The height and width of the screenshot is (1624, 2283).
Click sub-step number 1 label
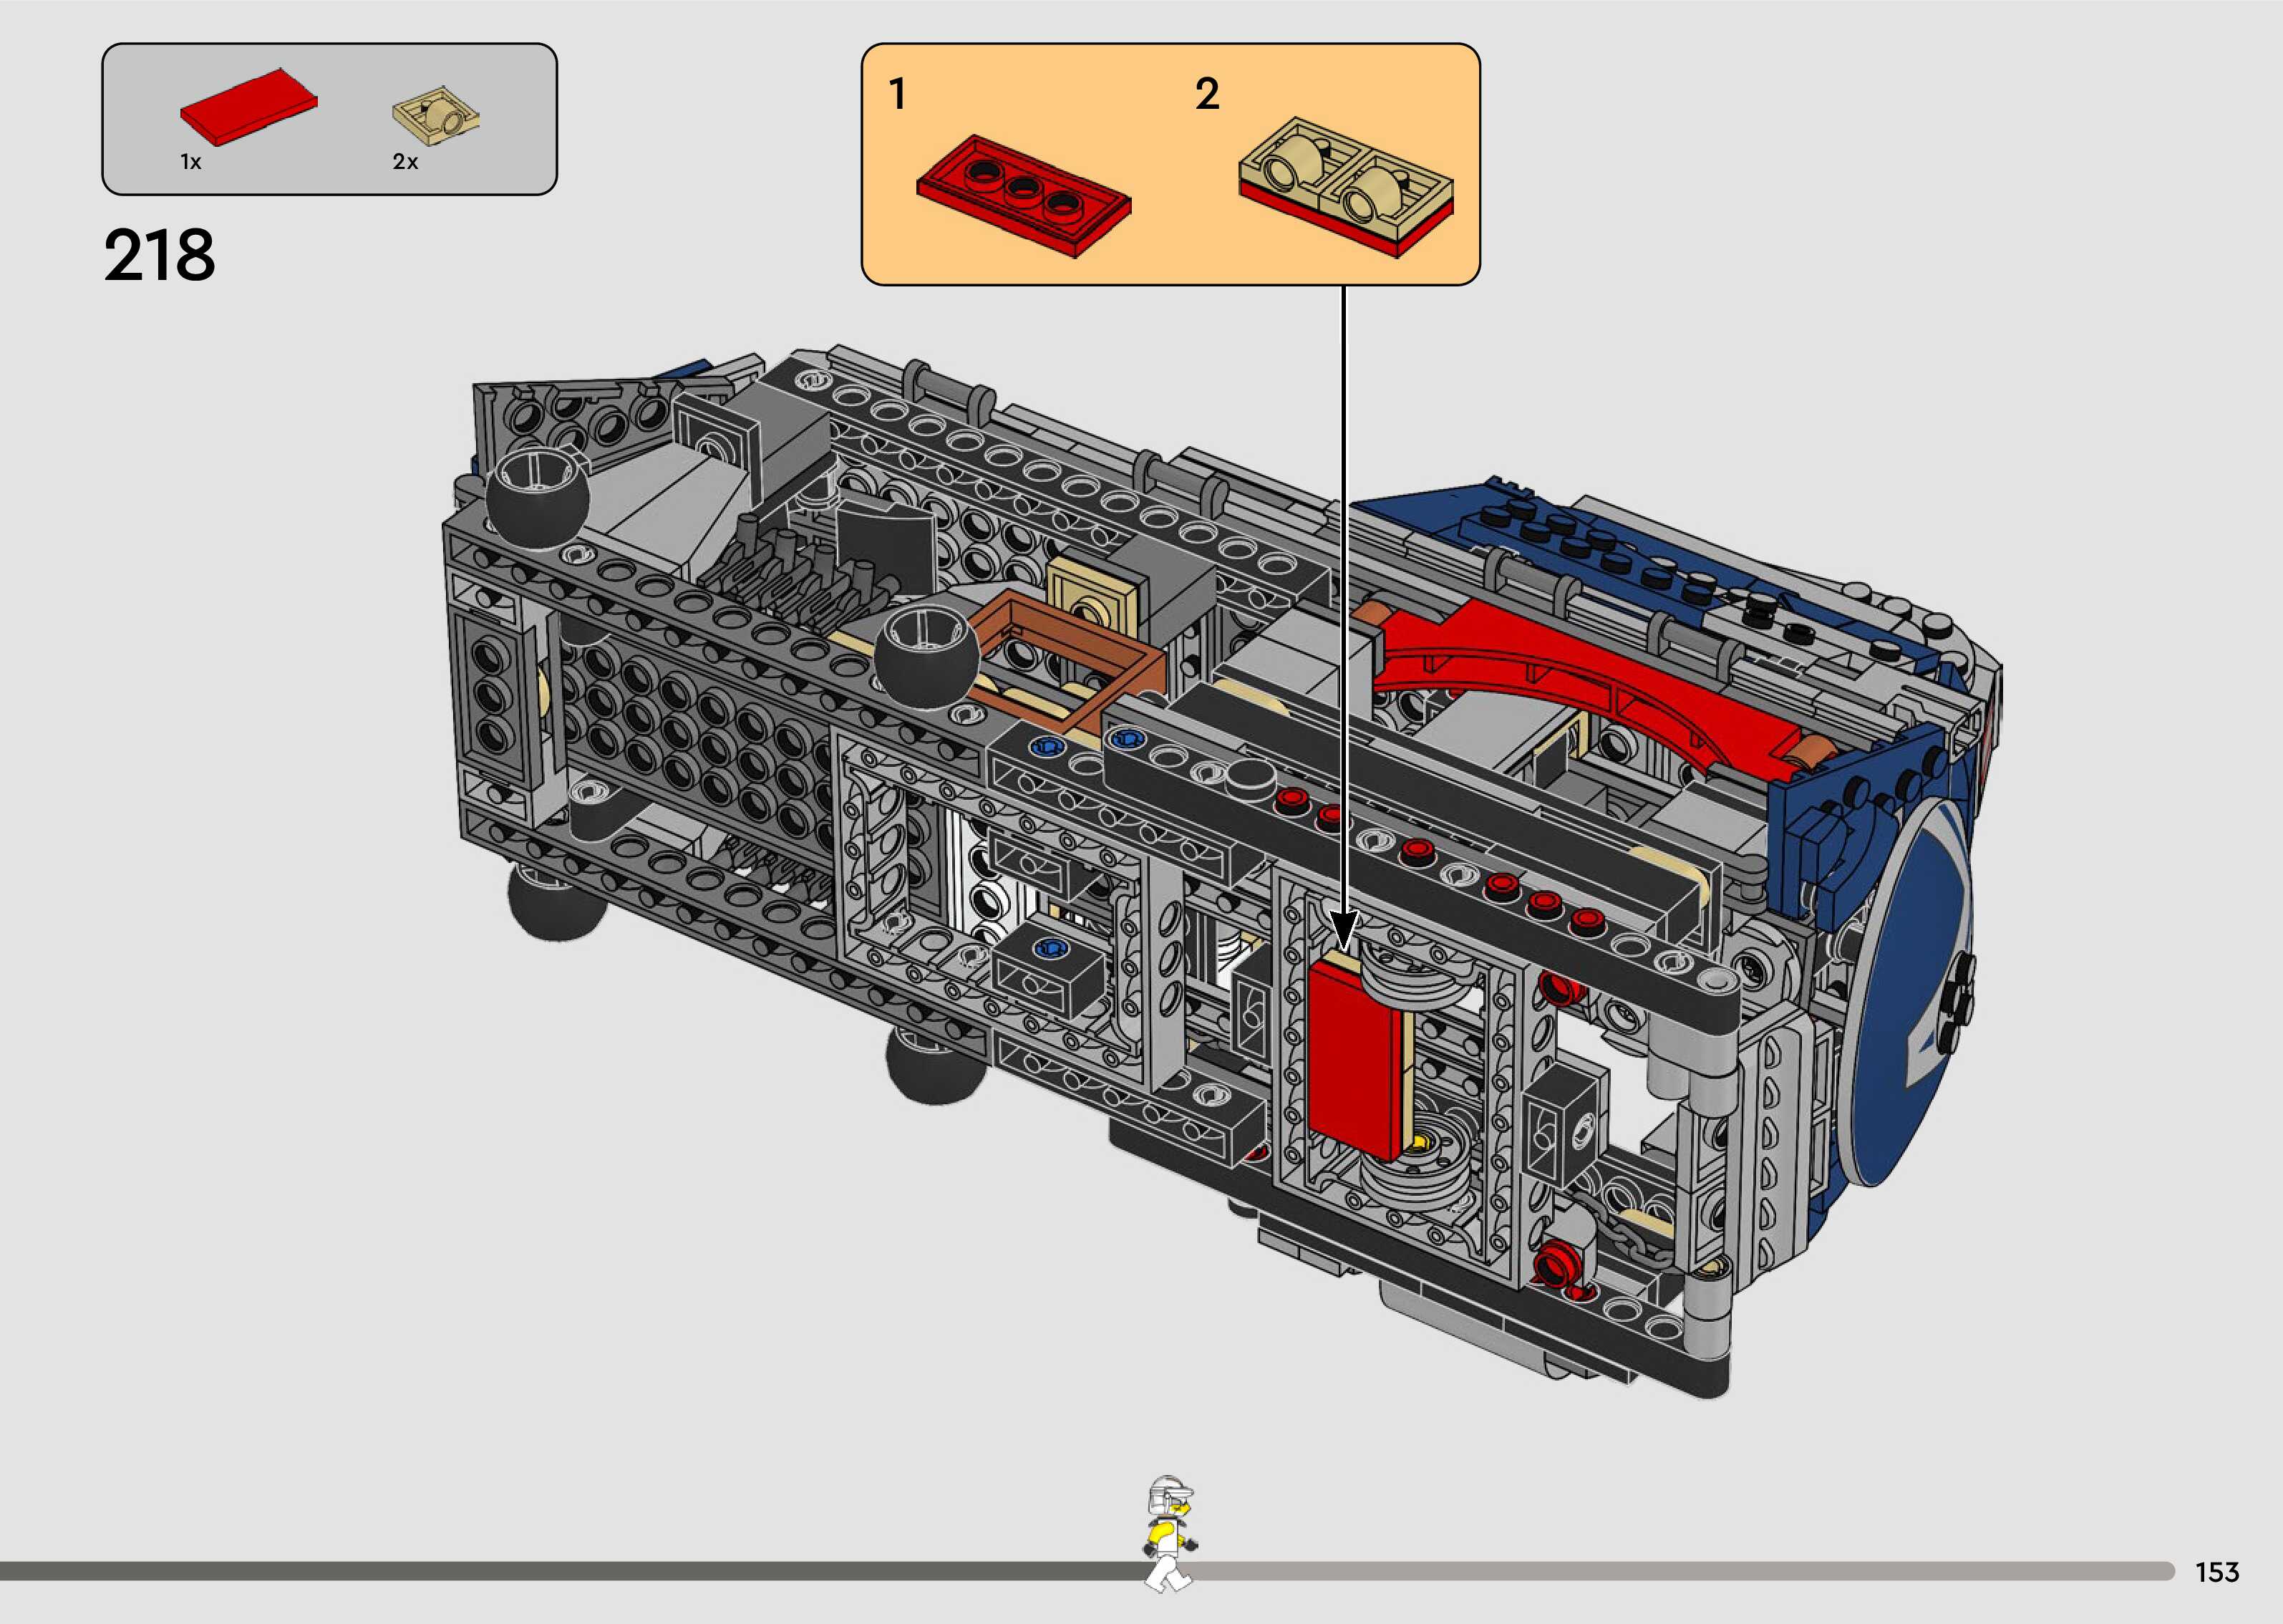click(x=898, y=94)
